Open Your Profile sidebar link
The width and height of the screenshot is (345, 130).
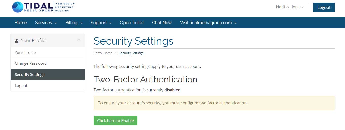click(25, 53)
